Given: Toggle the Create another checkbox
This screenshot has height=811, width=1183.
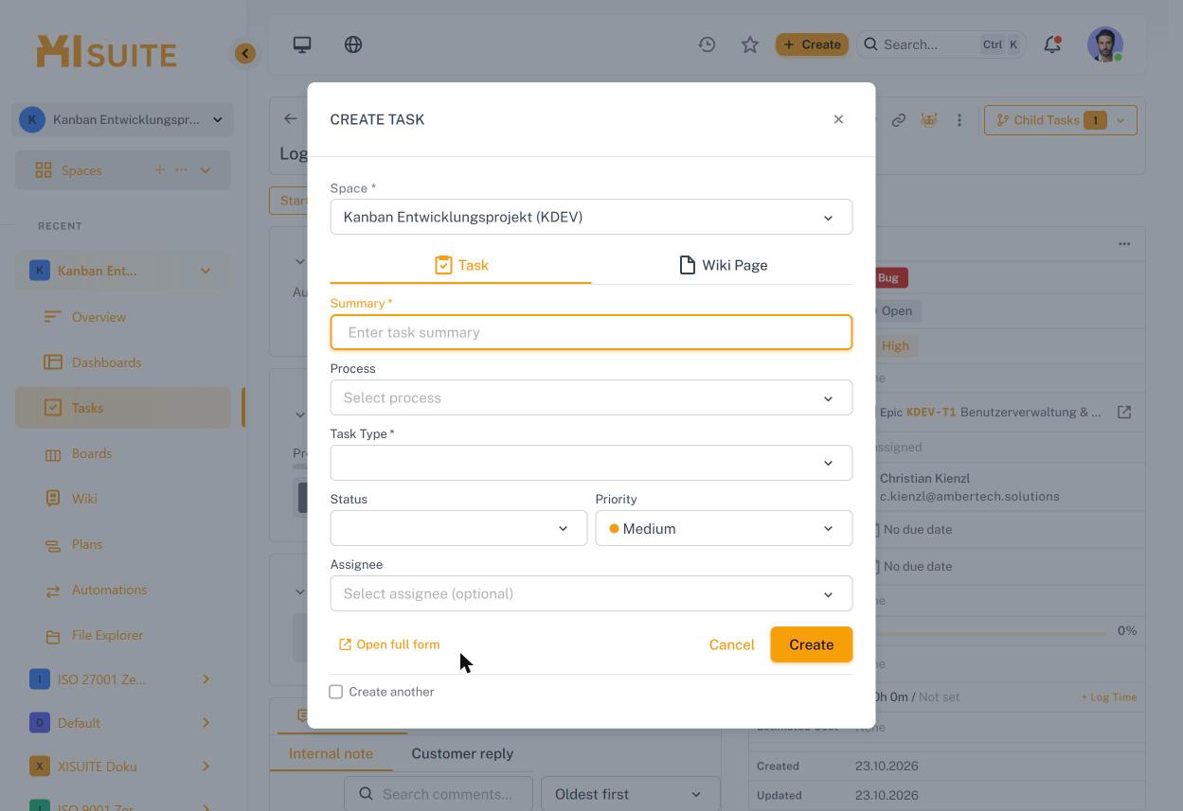Looking at the screenshot, I should tap(336, 692).
